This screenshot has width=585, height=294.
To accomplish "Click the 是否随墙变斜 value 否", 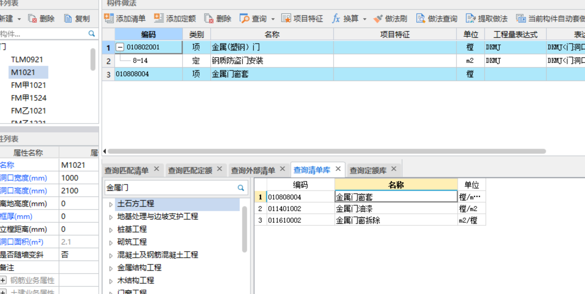I will point(79,255).
